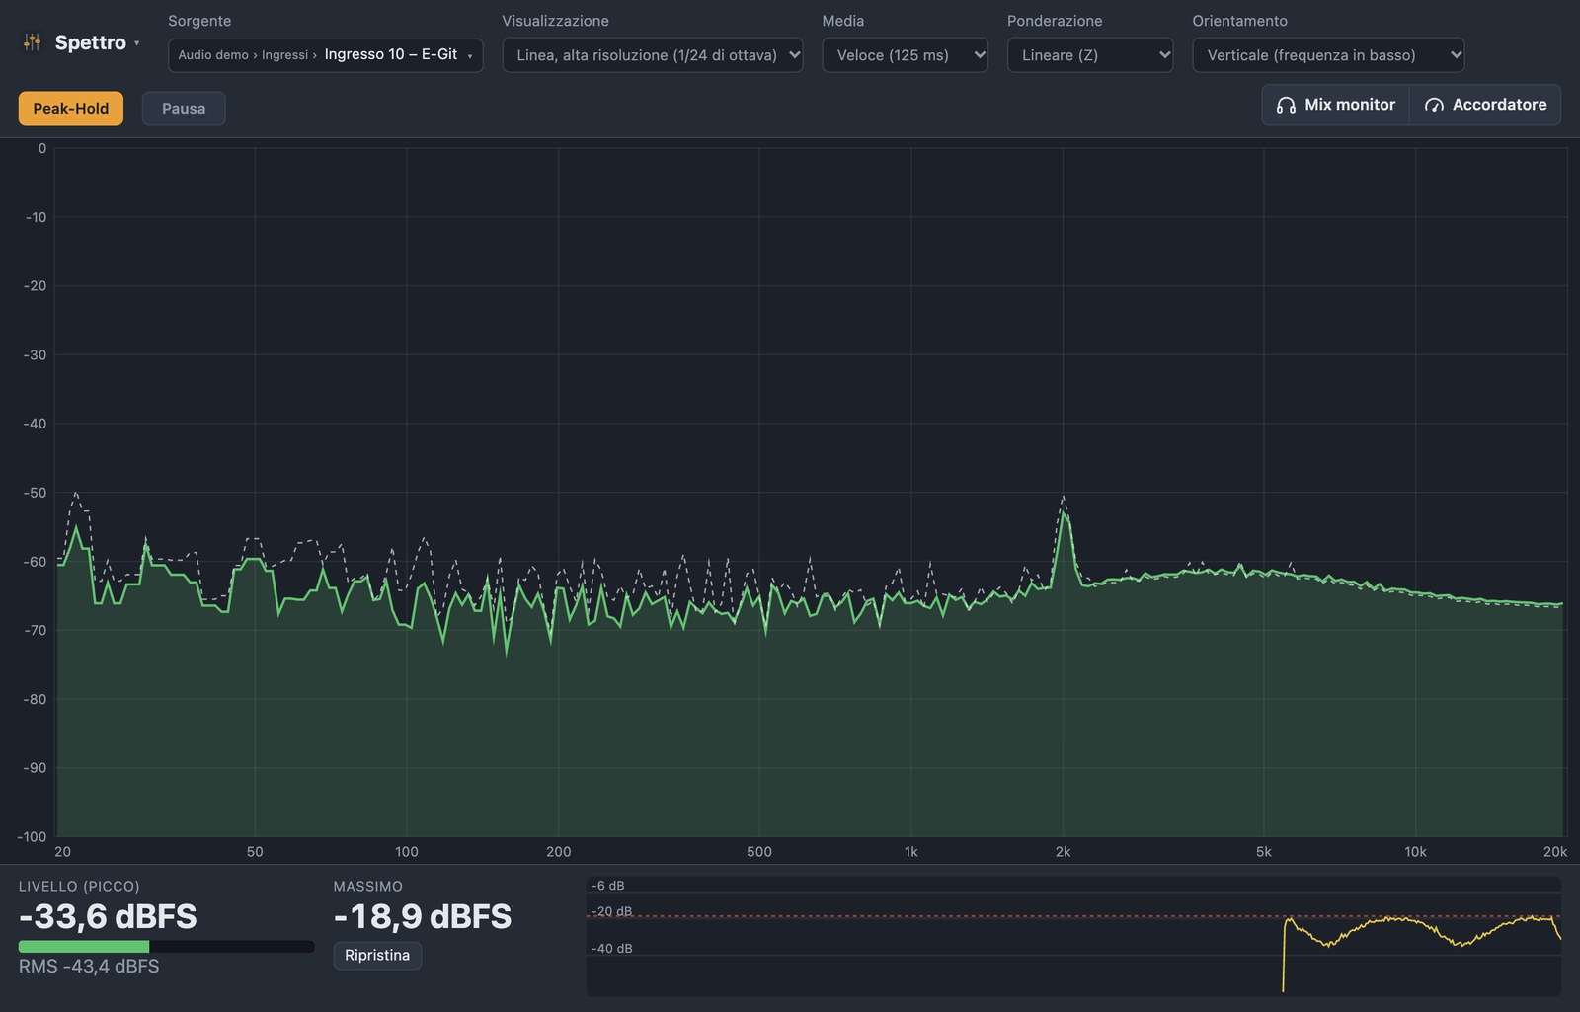Click the headphones icon on Mix monitor
Screen dimensions: 1580x1012
click(x=1286, y=105)
